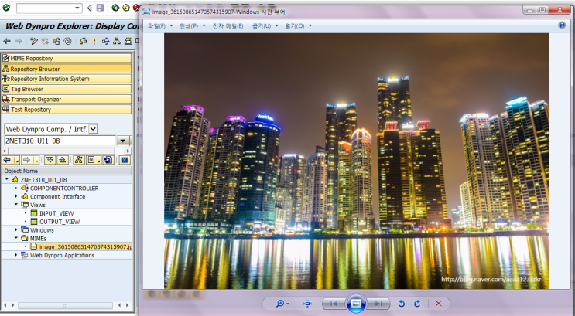Image resolution: width=575 pixels, height=316 pixels.
Task: Click Expand All Nodes icon
Action: point(50,160)
